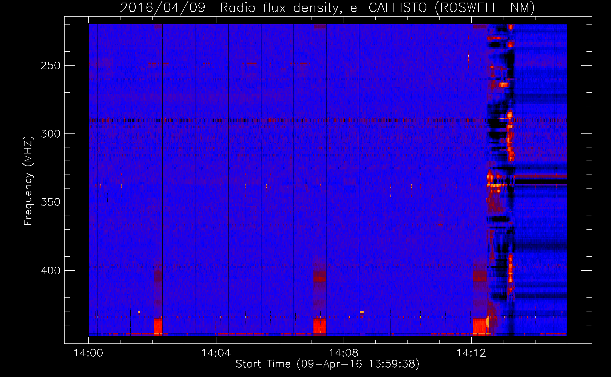
Task: Click the 14:00 time axis label
Action: point(88,353)
